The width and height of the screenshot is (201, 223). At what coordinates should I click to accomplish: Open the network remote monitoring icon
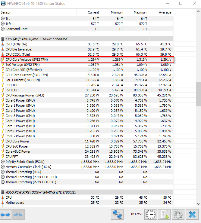pos(117,215)
